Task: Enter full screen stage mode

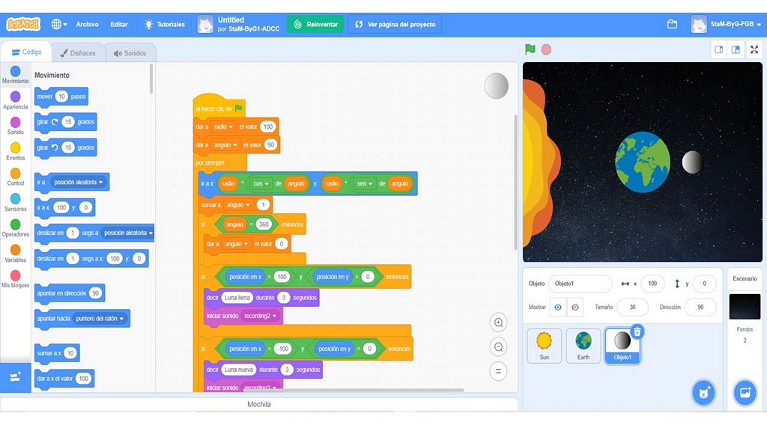Action: click(754, 49)
